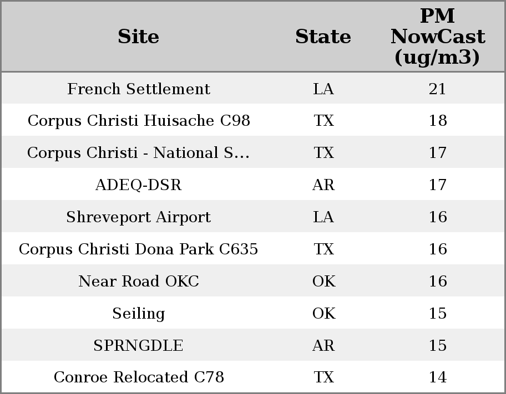Click the Site column header

[x=139, y=37]
